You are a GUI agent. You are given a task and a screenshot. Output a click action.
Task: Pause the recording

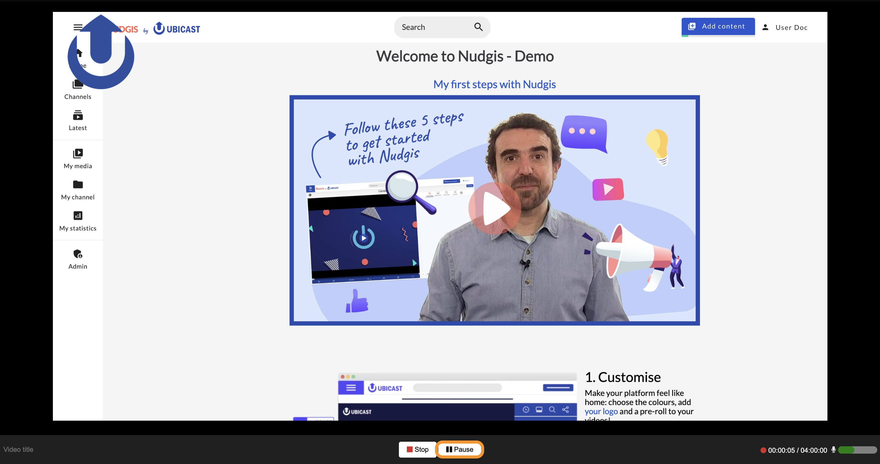[459, 449]
